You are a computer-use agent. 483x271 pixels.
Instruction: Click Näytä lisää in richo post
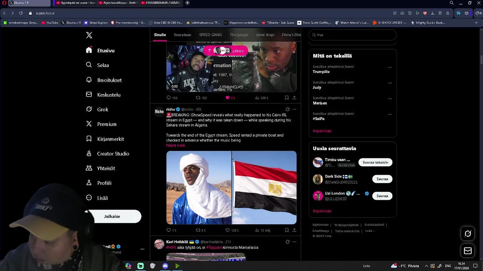tap(175, 145)
